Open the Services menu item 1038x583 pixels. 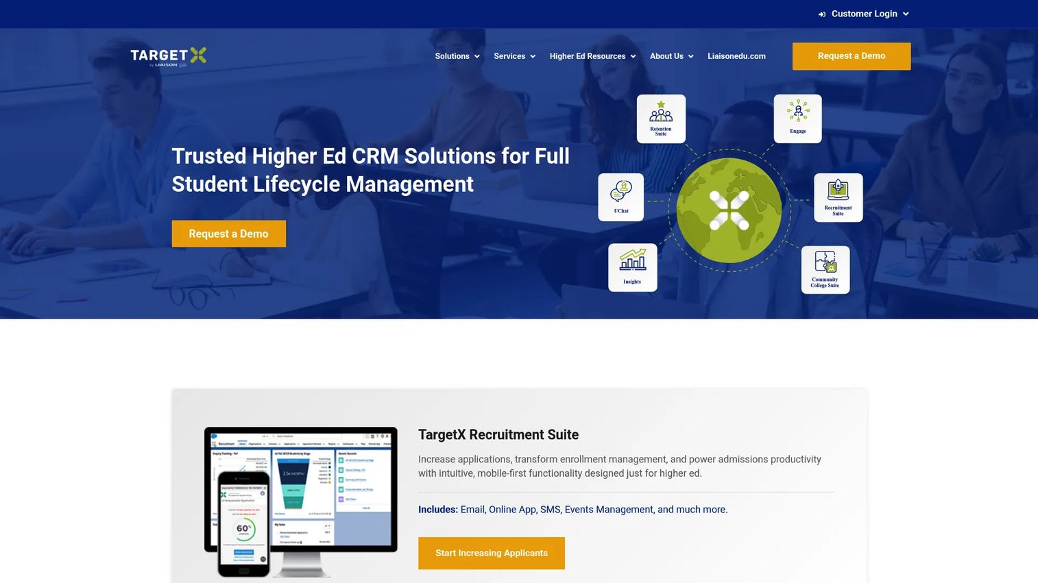click(509, 56)
